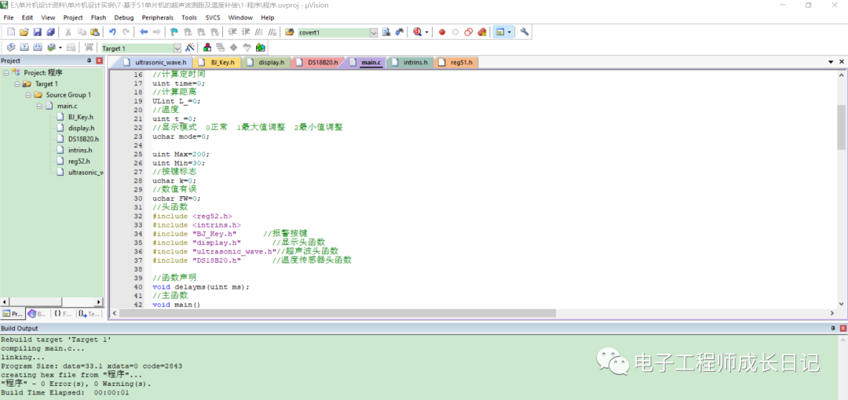Open Configuration wrench icon
This screenshot has width=848, height=400.
524,32
